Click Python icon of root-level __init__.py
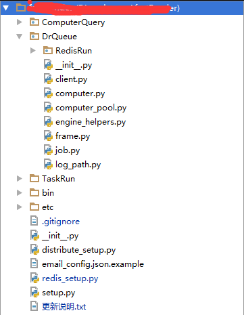Viewport: 244px width, 315px height. 34,236
